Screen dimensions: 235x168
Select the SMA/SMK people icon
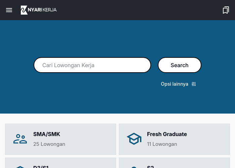point(20,139)
